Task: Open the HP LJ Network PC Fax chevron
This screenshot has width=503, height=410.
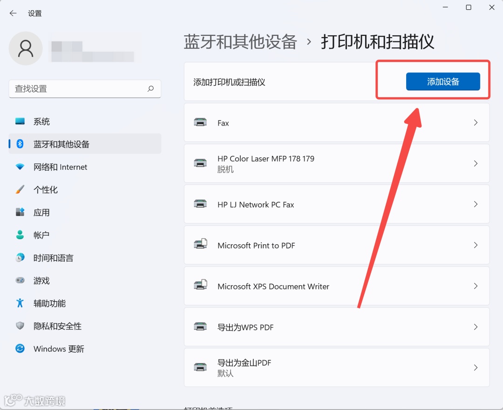Action: click(x=476, y=204)
